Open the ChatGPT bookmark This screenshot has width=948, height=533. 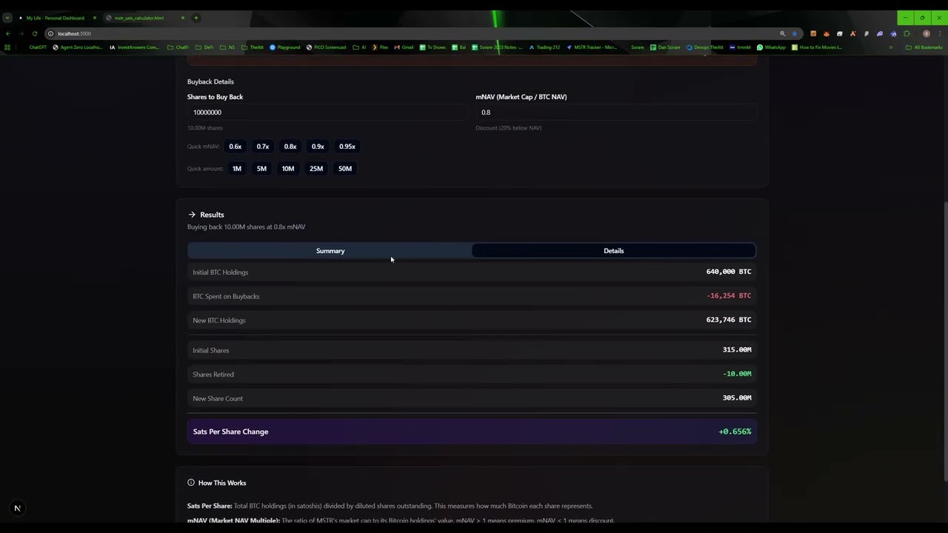[38, 47]
